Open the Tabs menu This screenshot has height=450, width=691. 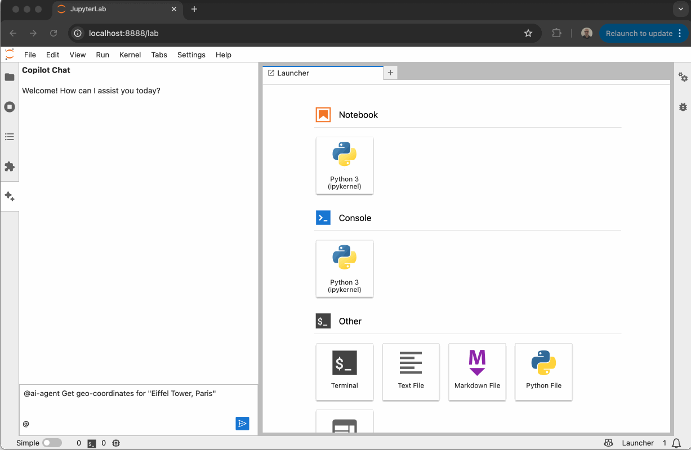click(x=159, y=55)
